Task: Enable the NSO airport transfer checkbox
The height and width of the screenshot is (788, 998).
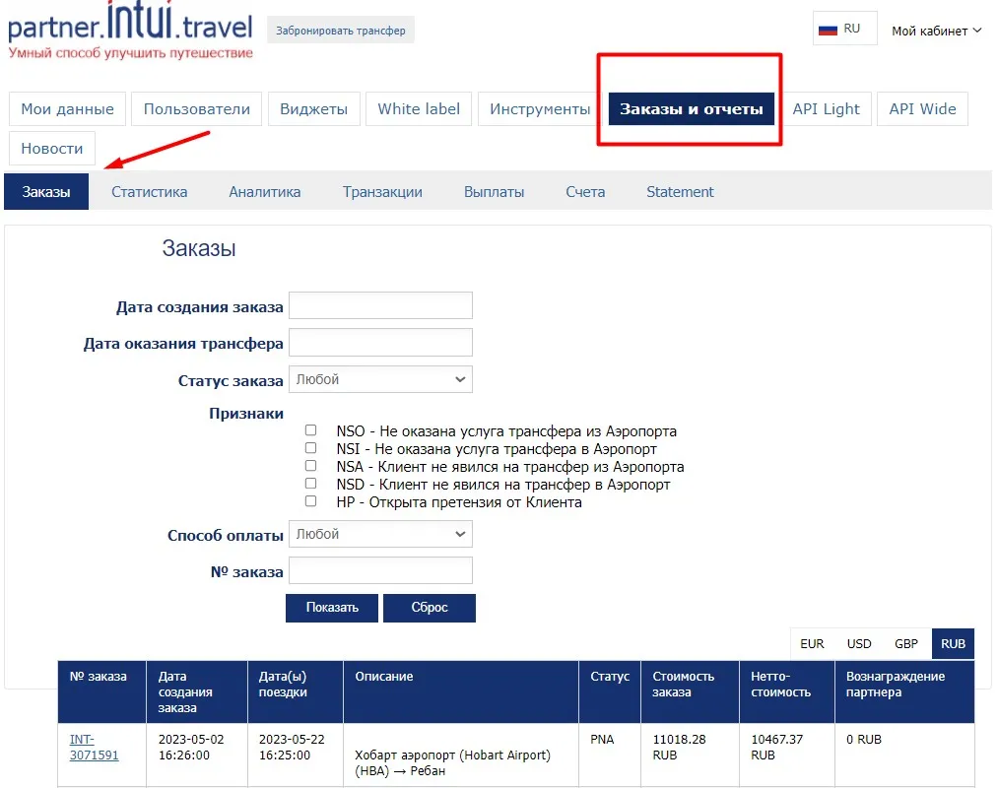Action: point(311,430)
